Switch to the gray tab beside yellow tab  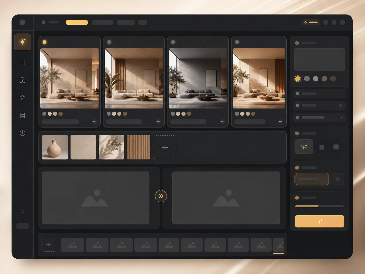[103, 22]
